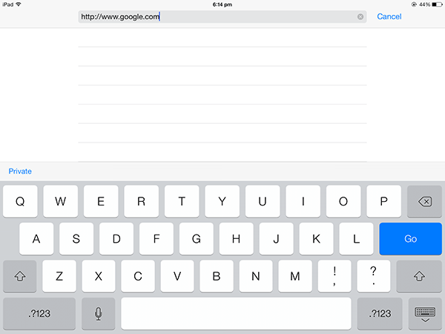
Task: Tap the question mark period key
Action: 374,276
